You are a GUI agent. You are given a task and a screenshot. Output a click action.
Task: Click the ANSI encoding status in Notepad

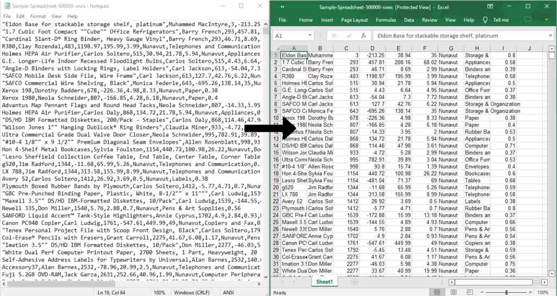pyautogui.click(x=228, y=292)
